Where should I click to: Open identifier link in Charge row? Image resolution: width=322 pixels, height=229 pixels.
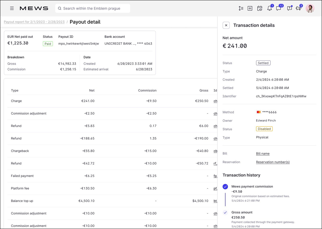click(x=216, y=101)
